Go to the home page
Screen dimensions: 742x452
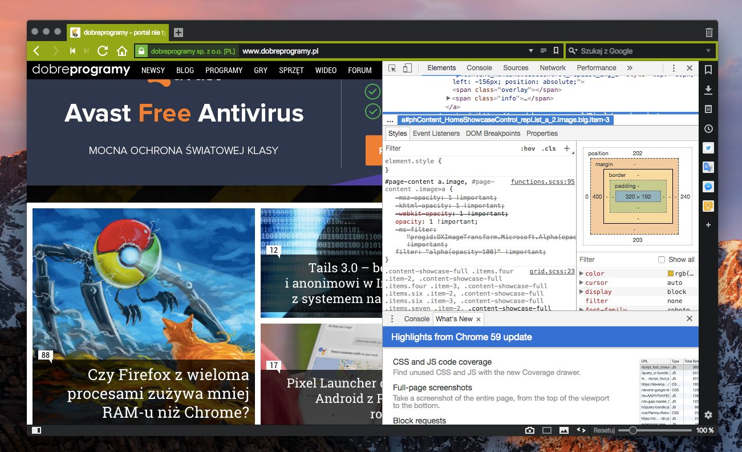tap(121, 51)
